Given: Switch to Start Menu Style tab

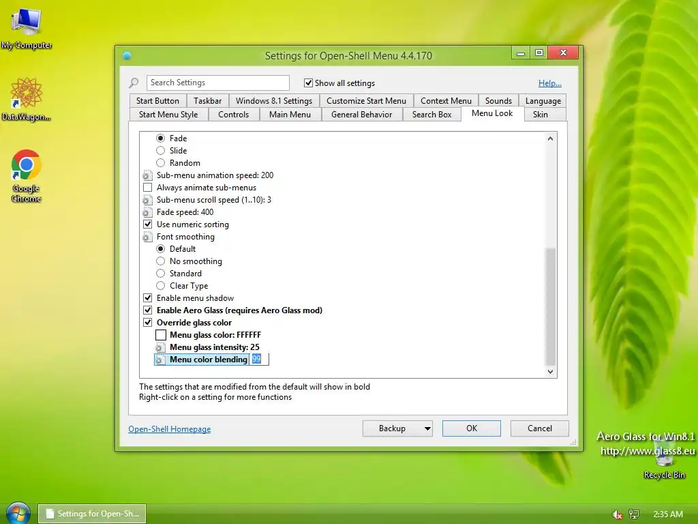Looking at the screenshot, I should coord(168,115).
